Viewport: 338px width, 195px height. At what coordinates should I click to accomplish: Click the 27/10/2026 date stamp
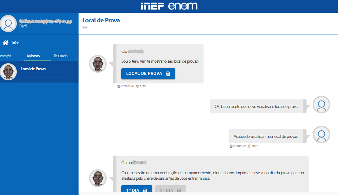tap(127, 86)
